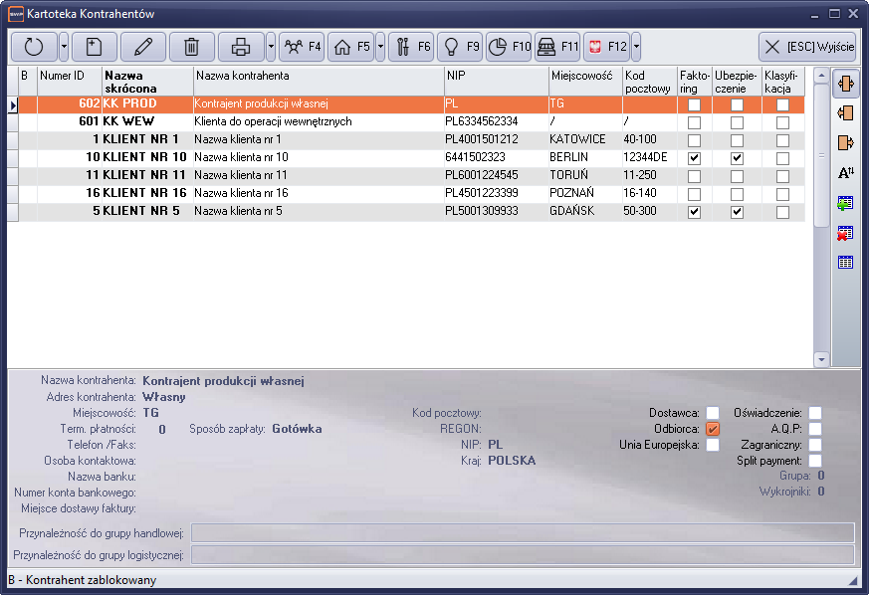The image size is (869, 595).
Task: Click the NIP column header
Action: 495,76
